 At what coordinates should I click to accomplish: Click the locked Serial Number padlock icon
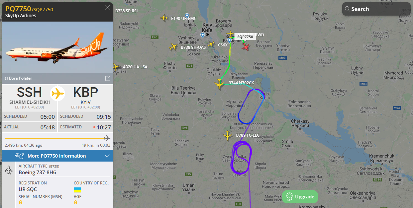click(x=21, y=202)
